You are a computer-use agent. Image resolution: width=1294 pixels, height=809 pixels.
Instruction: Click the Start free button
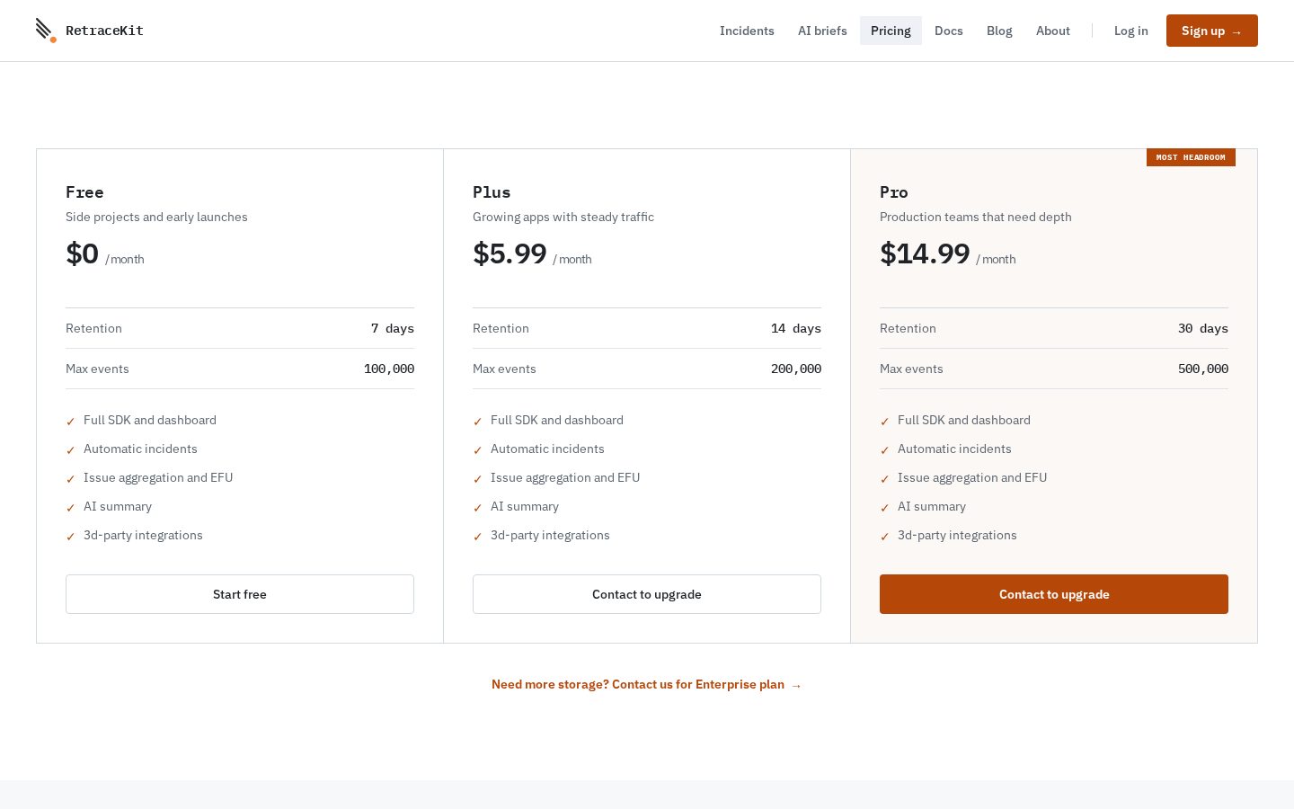point(240,594)
